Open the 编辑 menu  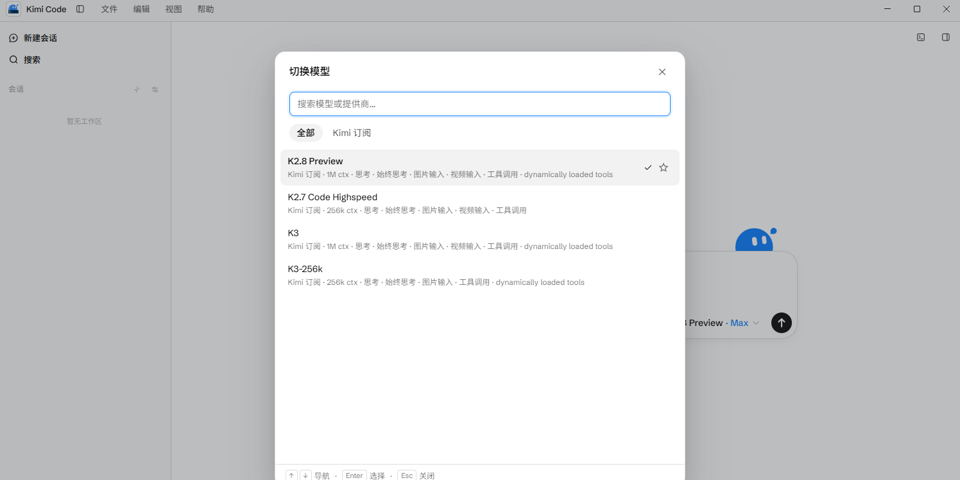click(142, 9)
